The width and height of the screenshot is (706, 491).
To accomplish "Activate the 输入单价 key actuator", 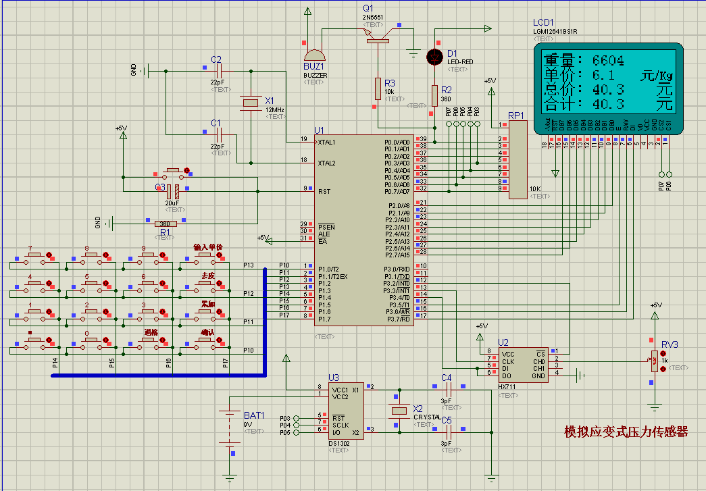I will (219, 255).
